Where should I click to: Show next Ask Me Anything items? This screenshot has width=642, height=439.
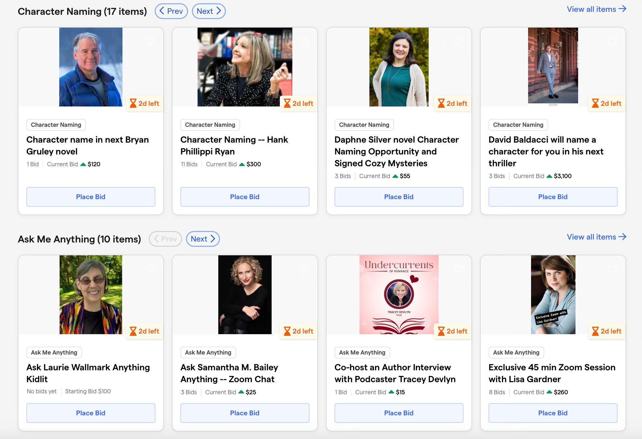click(x=203, y=239)
